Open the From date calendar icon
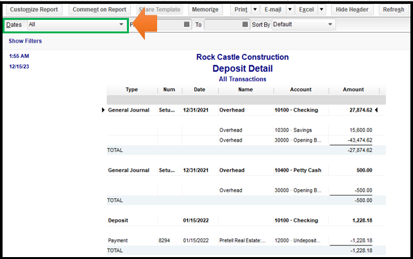The image size is (413, 259). 187,24
